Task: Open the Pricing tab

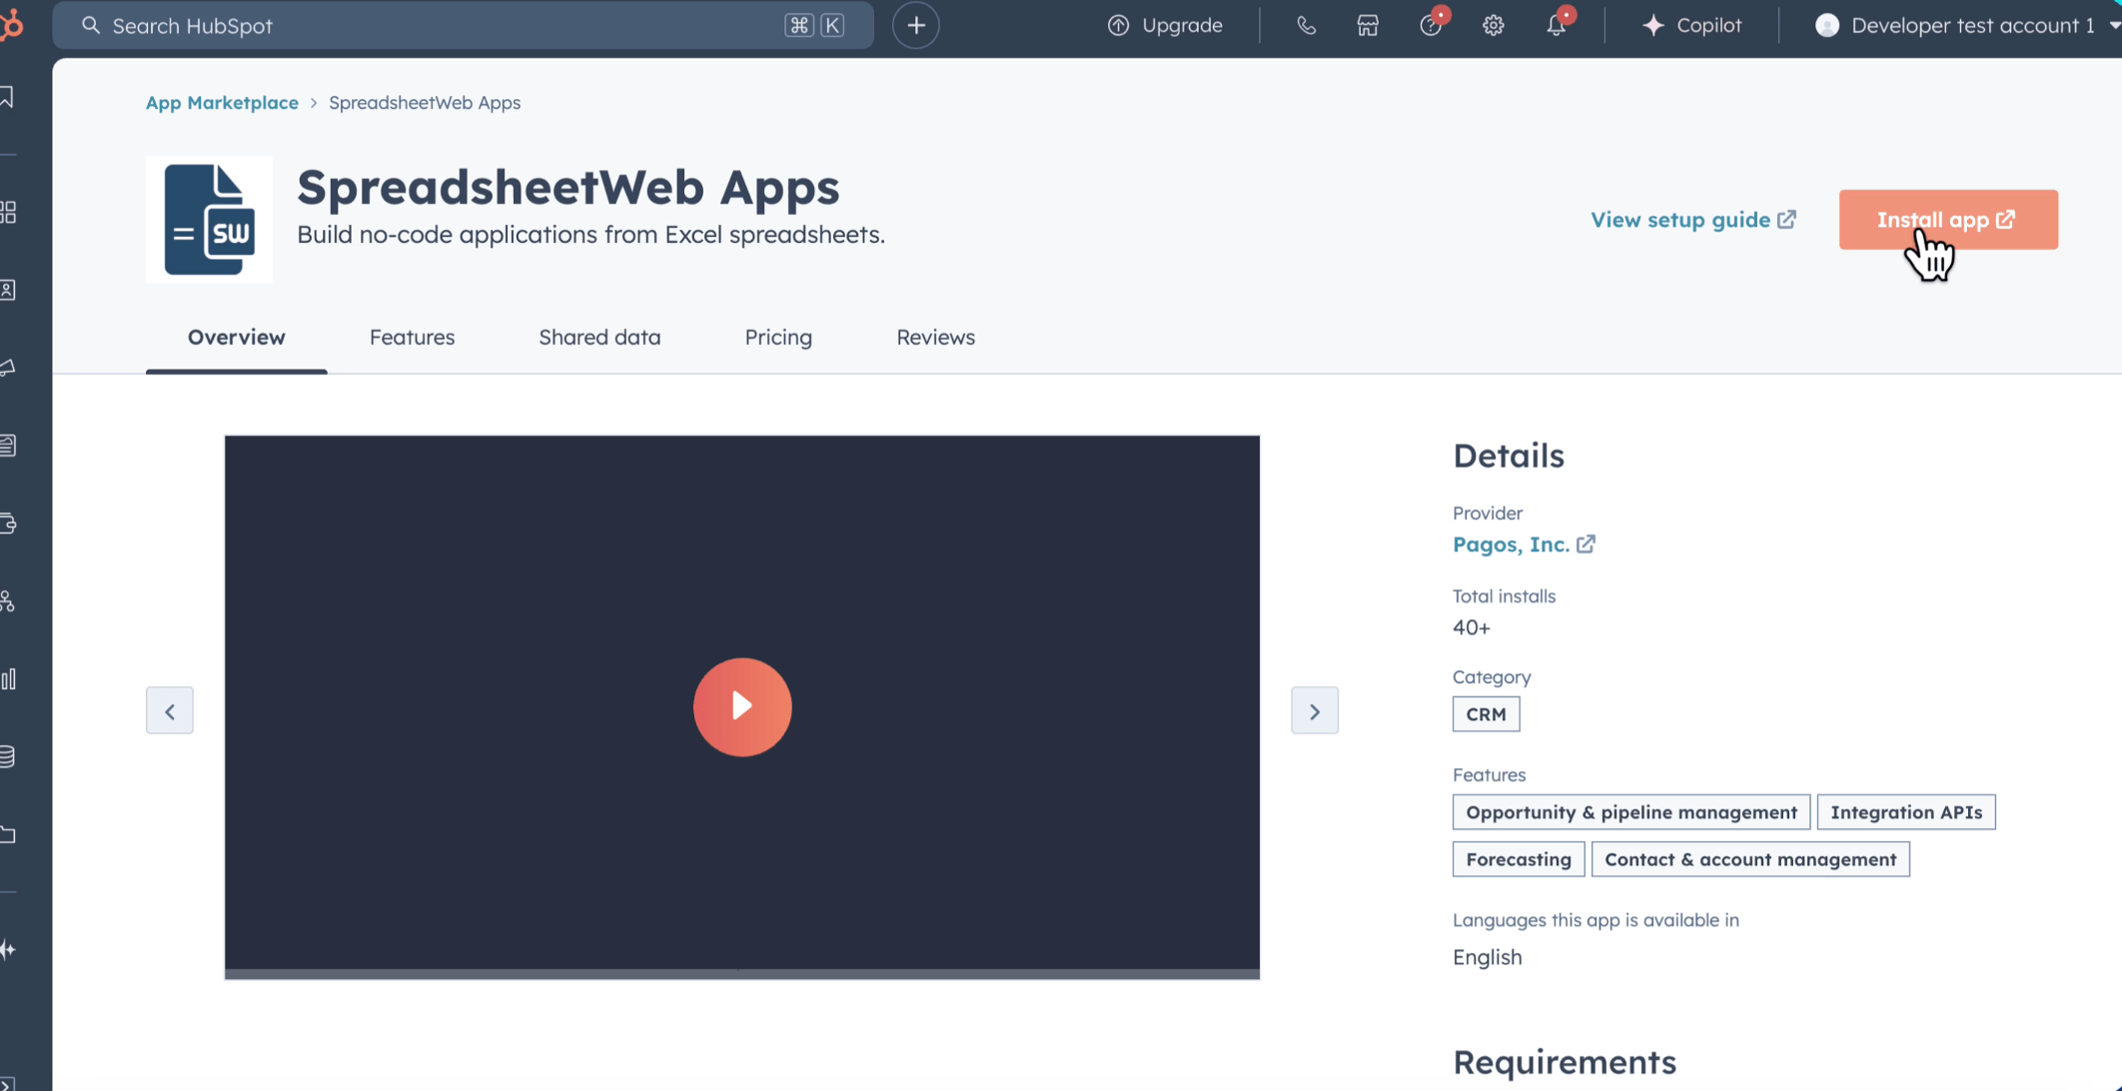Action: click(x=778, y=338)
